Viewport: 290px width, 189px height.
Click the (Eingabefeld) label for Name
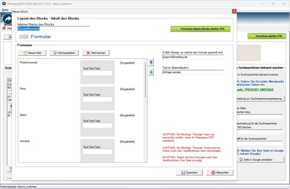pyautogui.click(x=128, y=115)
